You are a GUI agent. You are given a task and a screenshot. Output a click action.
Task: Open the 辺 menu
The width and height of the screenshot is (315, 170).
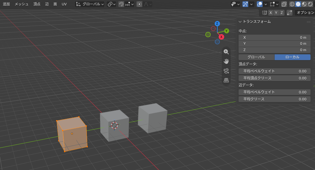pos(47,4)
